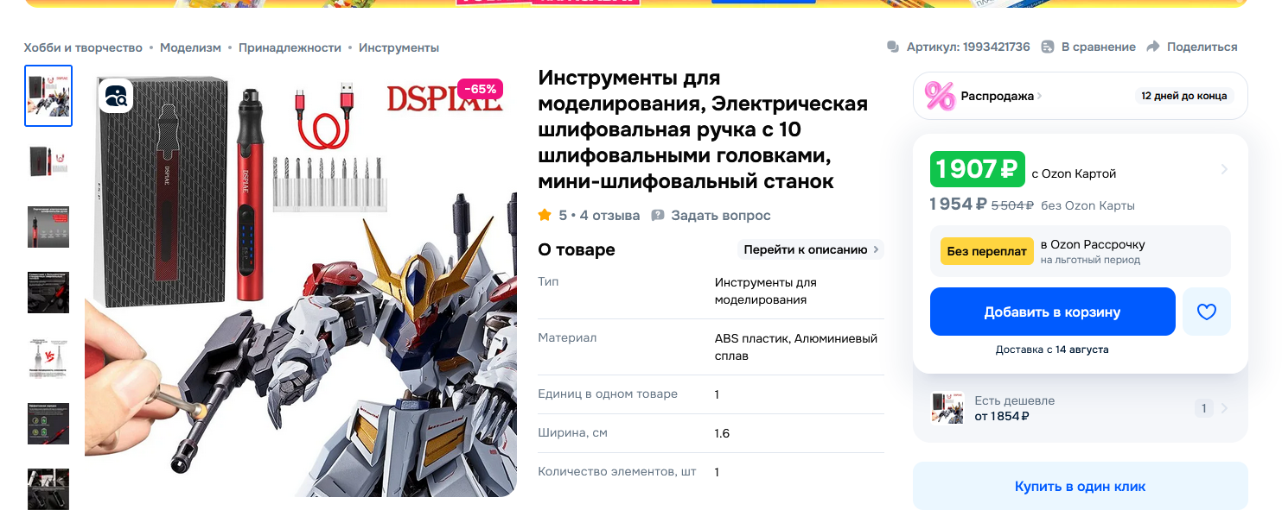Click the pink percent Распродажа icon

[940, 96]
